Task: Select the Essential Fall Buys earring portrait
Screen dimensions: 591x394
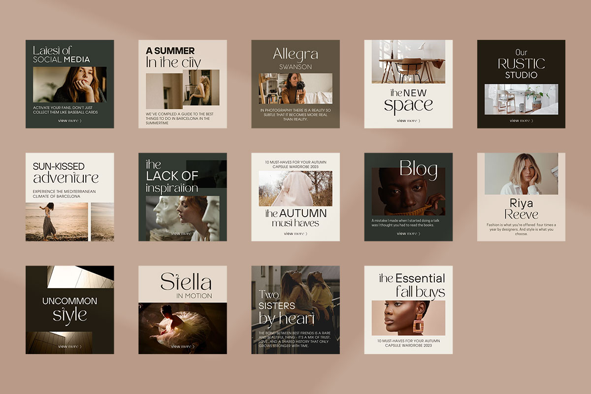Action: (408, 318)
